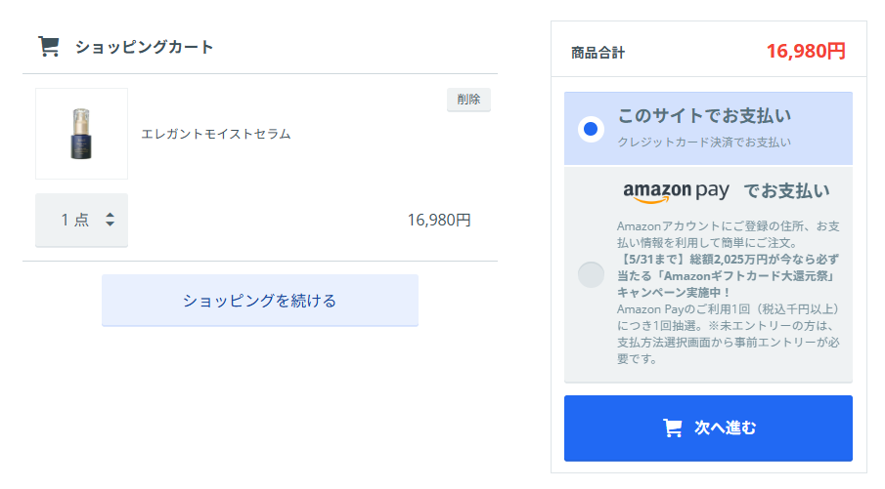This screenshot has height=489, width=885.
Task: Click the quantity up-down arrows icon
Action: point(111,220)
